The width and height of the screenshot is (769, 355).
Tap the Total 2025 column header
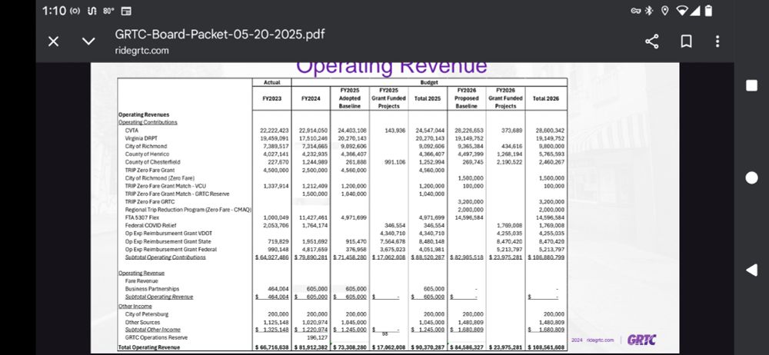pyautogui.click(x=427, y=98)
